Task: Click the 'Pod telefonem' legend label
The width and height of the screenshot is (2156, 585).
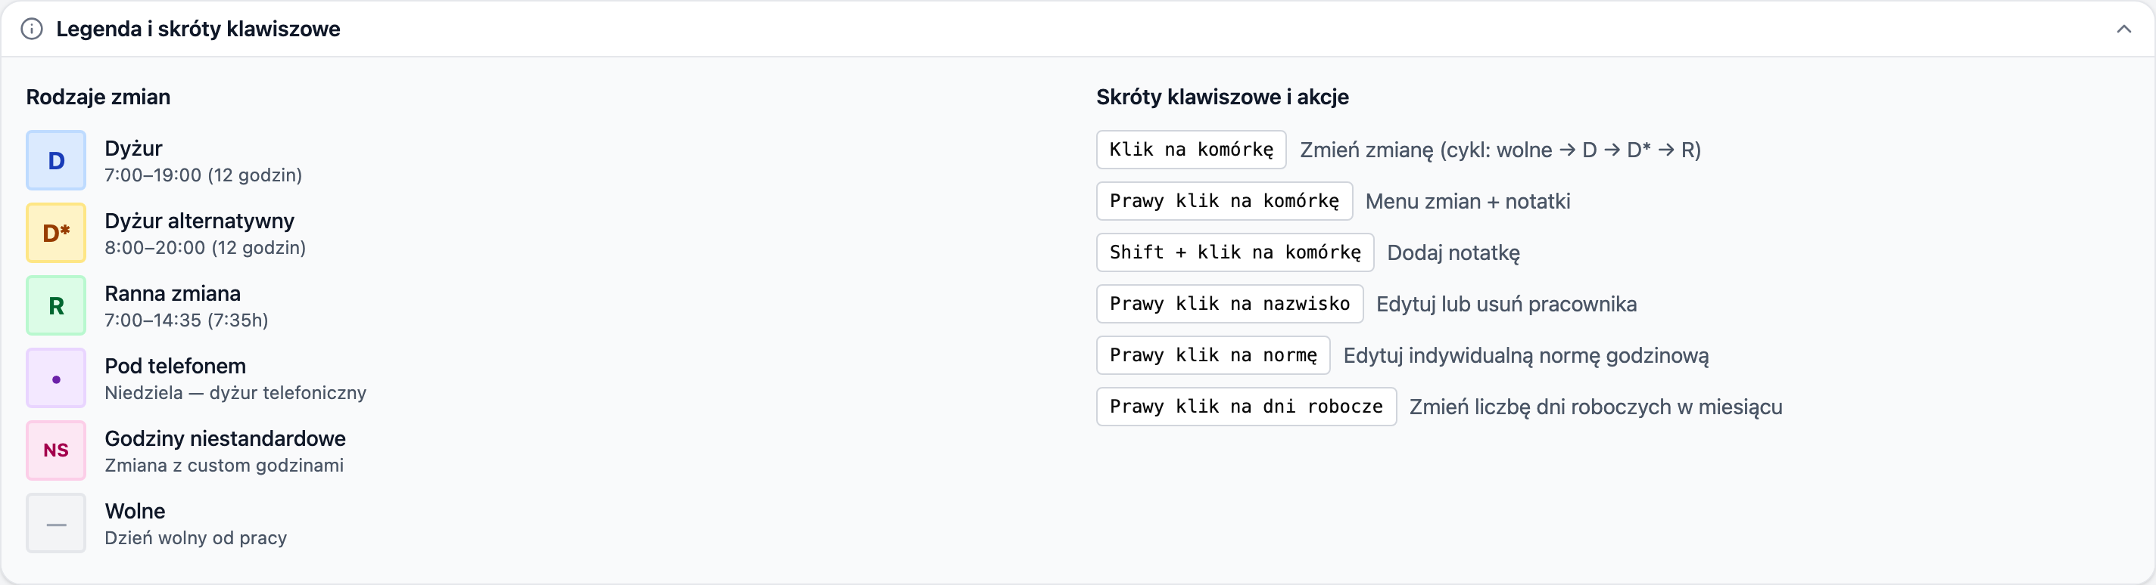Action: pyautogui.click(x=175, y=366)
